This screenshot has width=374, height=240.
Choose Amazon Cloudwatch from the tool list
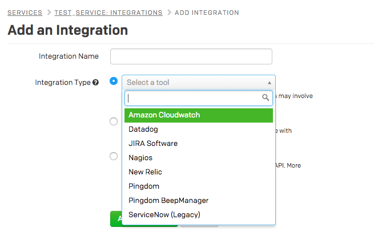199,115
